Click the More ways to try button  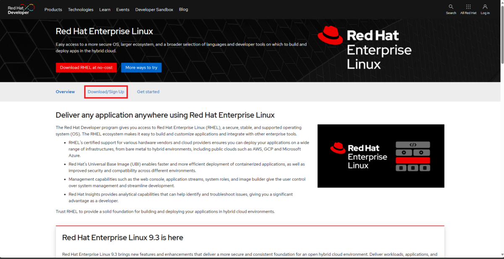coord(141,67)
